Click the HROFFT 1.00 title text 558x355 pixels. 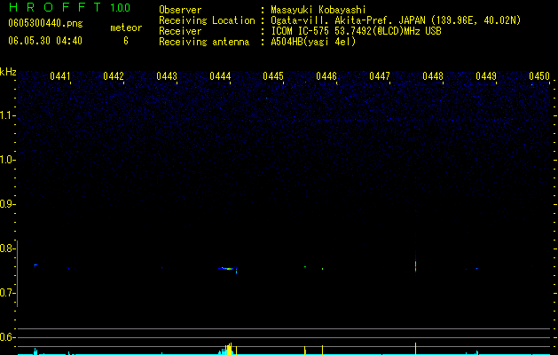pyautogui.click(x=69, y=7)
